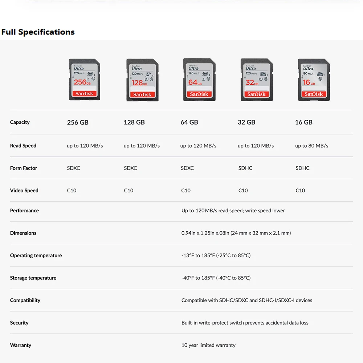Click the Video Speed row label
363x363 pixels.
tap(24, 191)
